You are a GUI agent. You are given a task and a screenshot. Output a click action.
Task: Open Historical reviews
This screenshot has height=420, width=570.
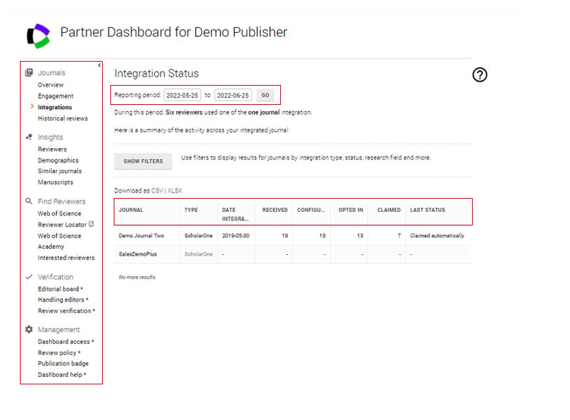point(63,119)
